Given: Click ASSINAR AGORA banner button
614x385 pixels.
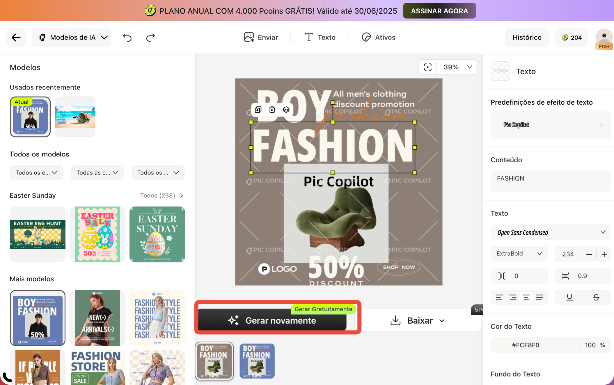Looking at the screenshot, I should (x=439, y=11).
